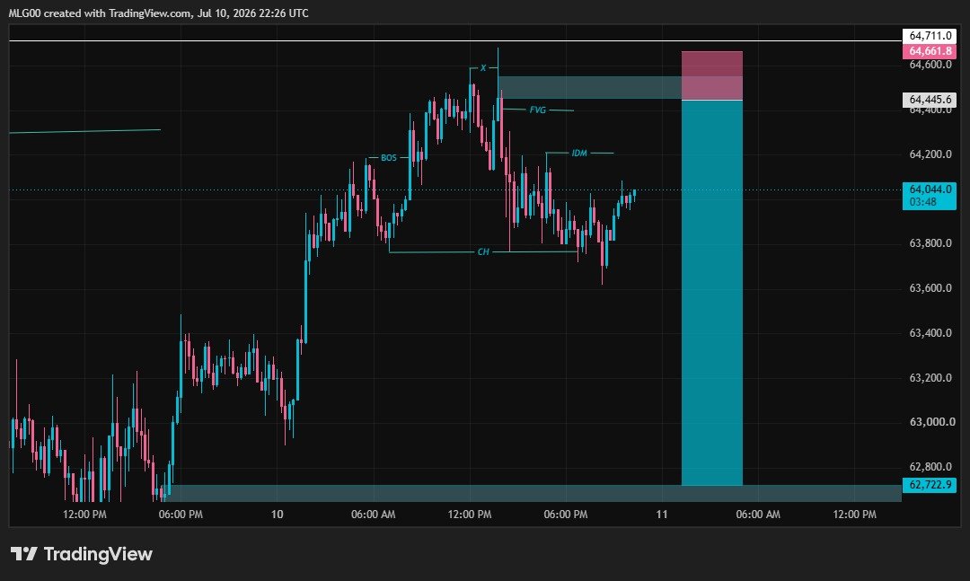
Task: Click the 63,600.0 axis price
Action: tap(930, 287)
